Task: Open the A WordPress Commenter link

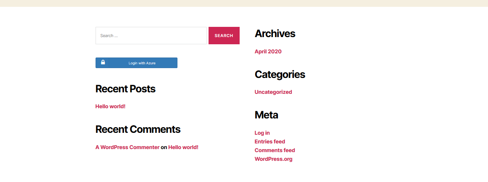Action: point(127,147)
